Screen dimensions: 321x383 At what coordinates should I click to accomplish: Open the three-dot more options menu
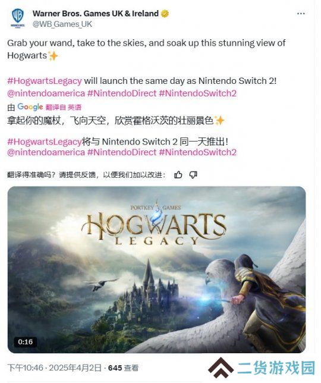(x=301, y=14)
